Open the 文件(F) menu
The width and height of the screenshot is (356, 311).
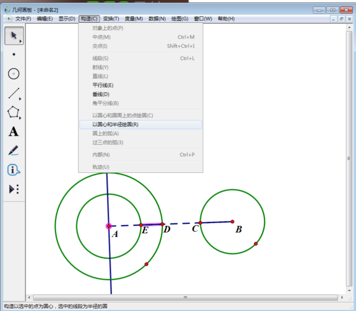tap(23, 18)
